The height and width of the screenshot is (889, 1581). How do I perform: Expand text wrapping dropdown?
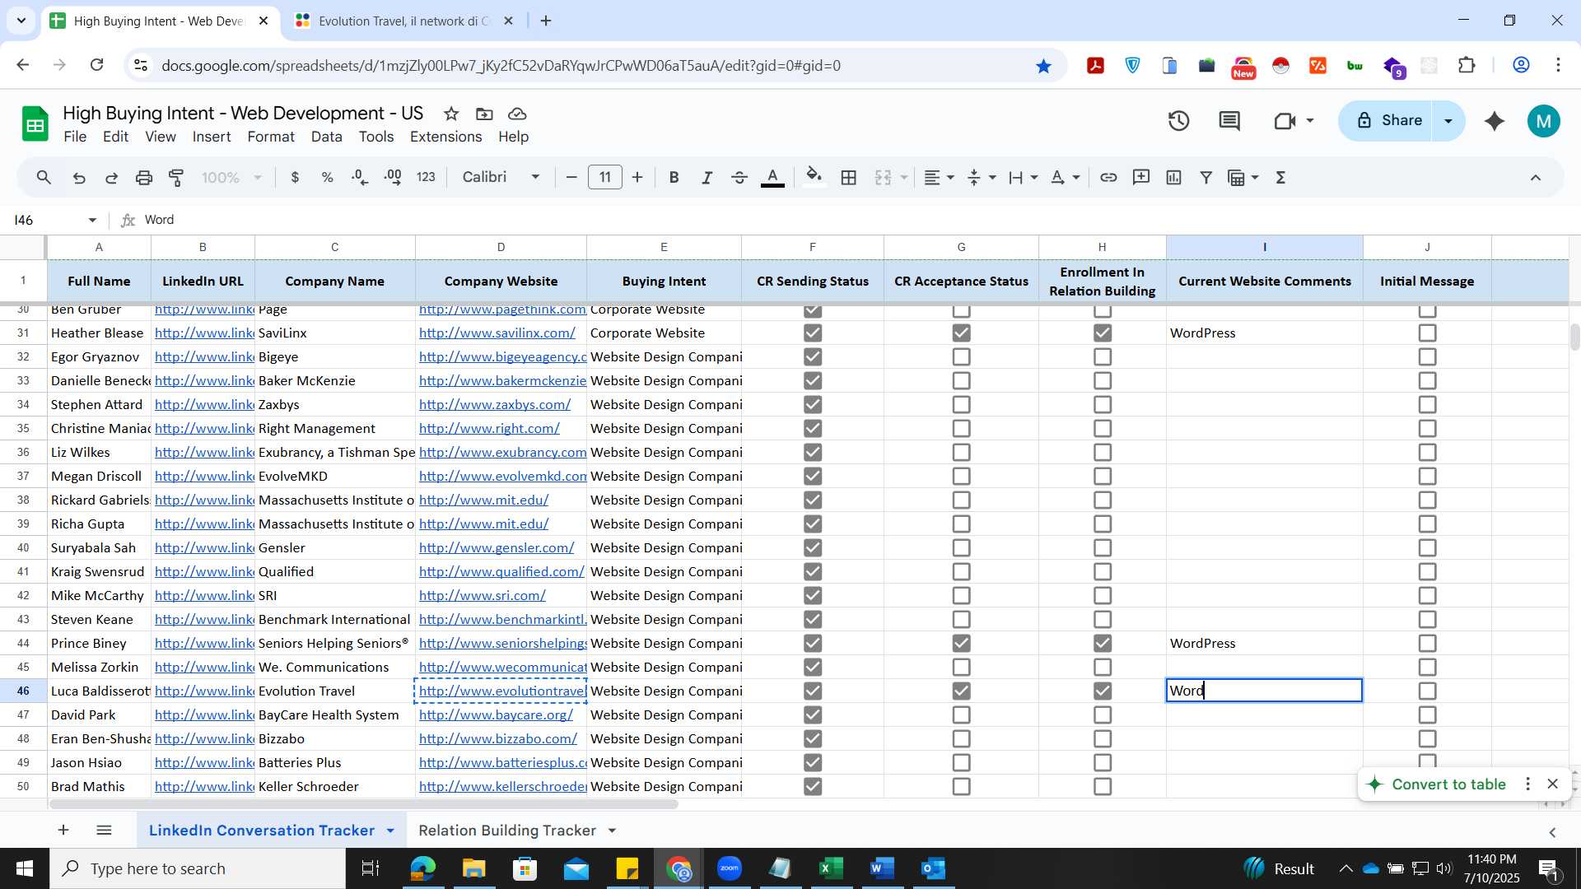coord(1034,178)
